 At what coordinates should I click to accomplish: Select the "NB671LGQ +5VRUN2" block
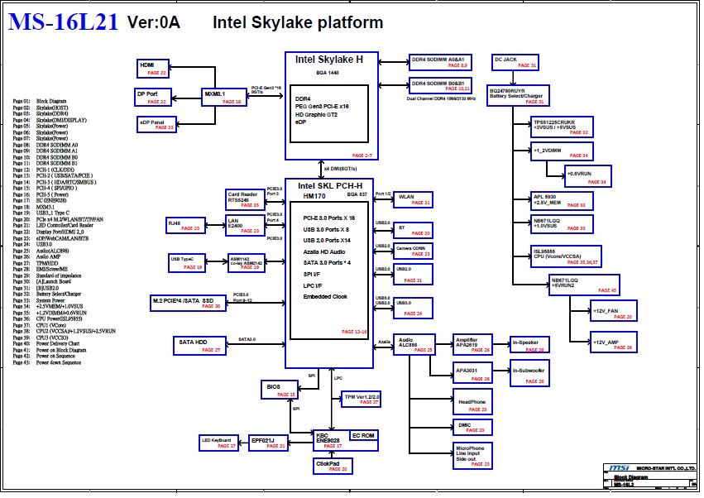[x=584, y=285]
